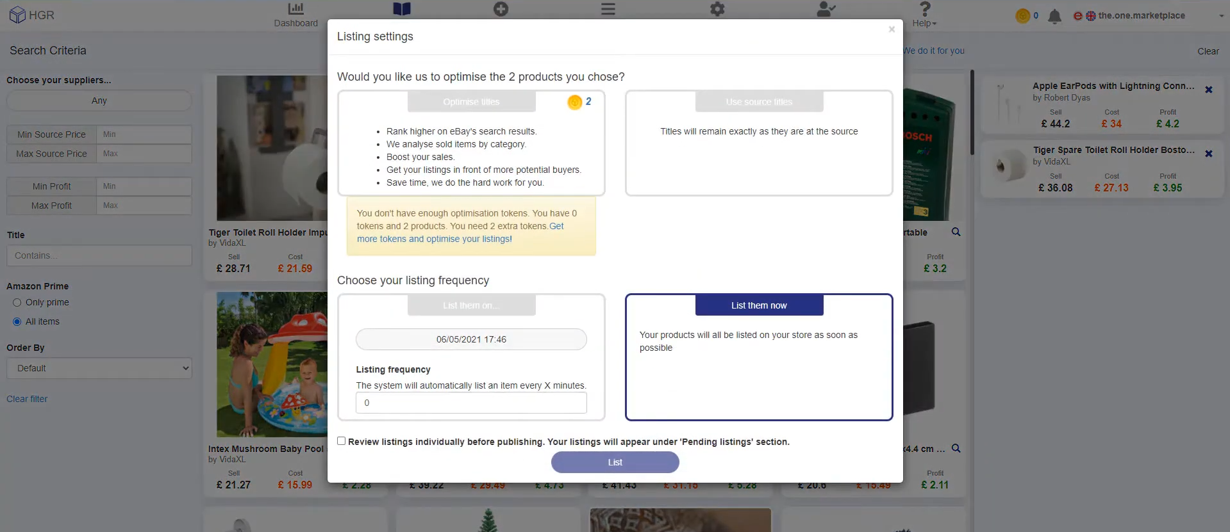The image size is (1230, 532).
Task: Open the Help question mark menu
Action: [x=924, y=15]
